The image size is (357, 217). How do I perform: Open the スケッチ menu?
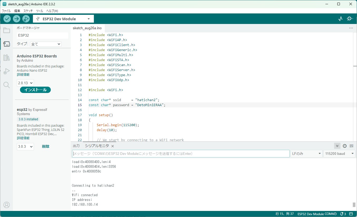click(28, 11)
